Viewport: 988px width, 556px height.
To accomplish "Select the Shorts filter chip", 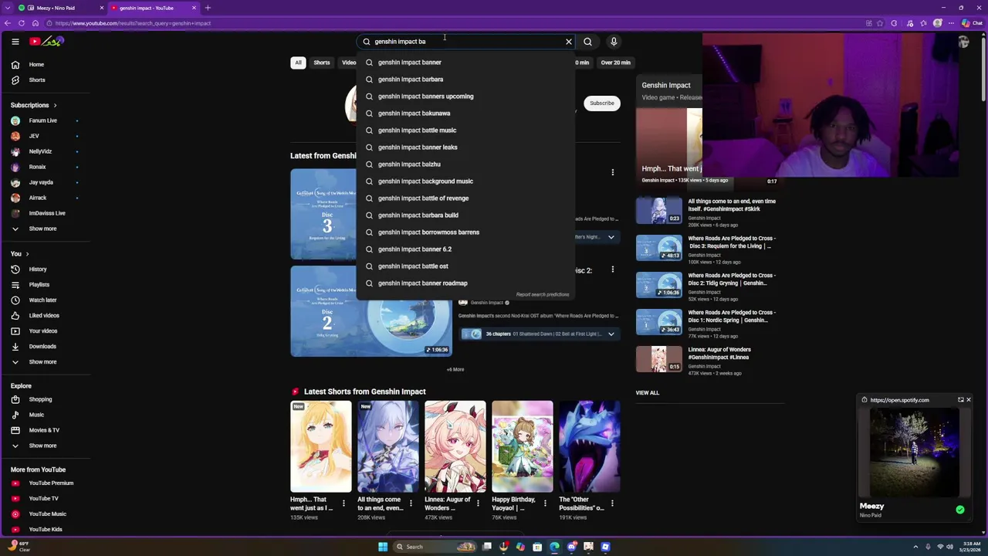I will tap(322, 63).
